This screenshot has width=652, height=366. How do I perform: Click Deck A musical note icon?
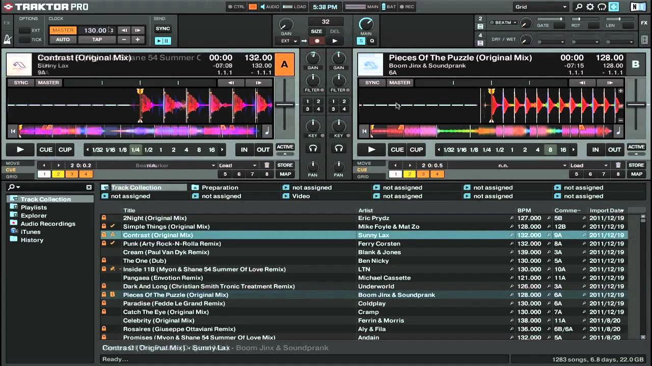tap(267, 131)
